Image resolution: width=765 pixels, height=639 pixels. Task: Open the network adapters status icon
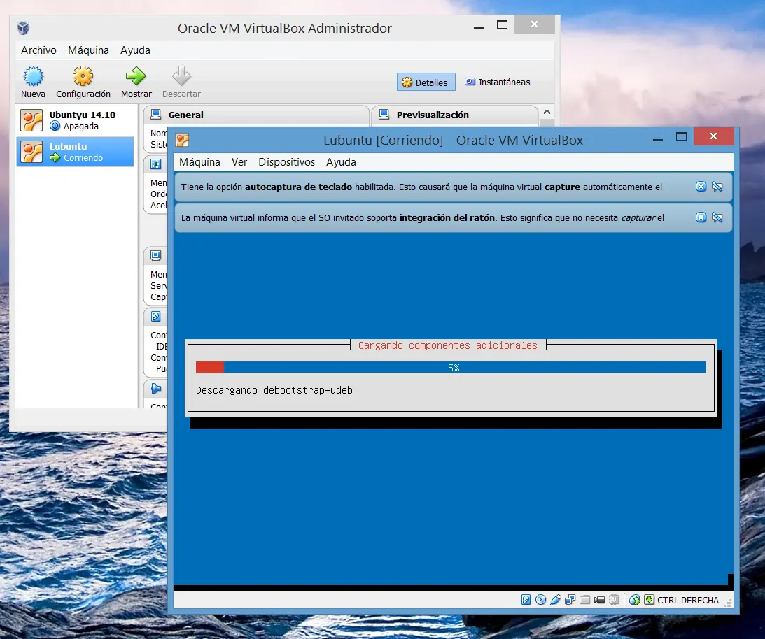tap(570, 600)
